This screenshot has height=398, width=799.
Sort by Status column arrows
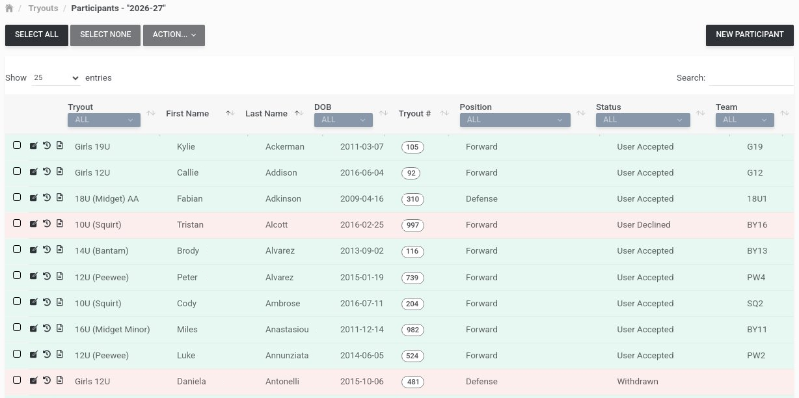point(700,113)
